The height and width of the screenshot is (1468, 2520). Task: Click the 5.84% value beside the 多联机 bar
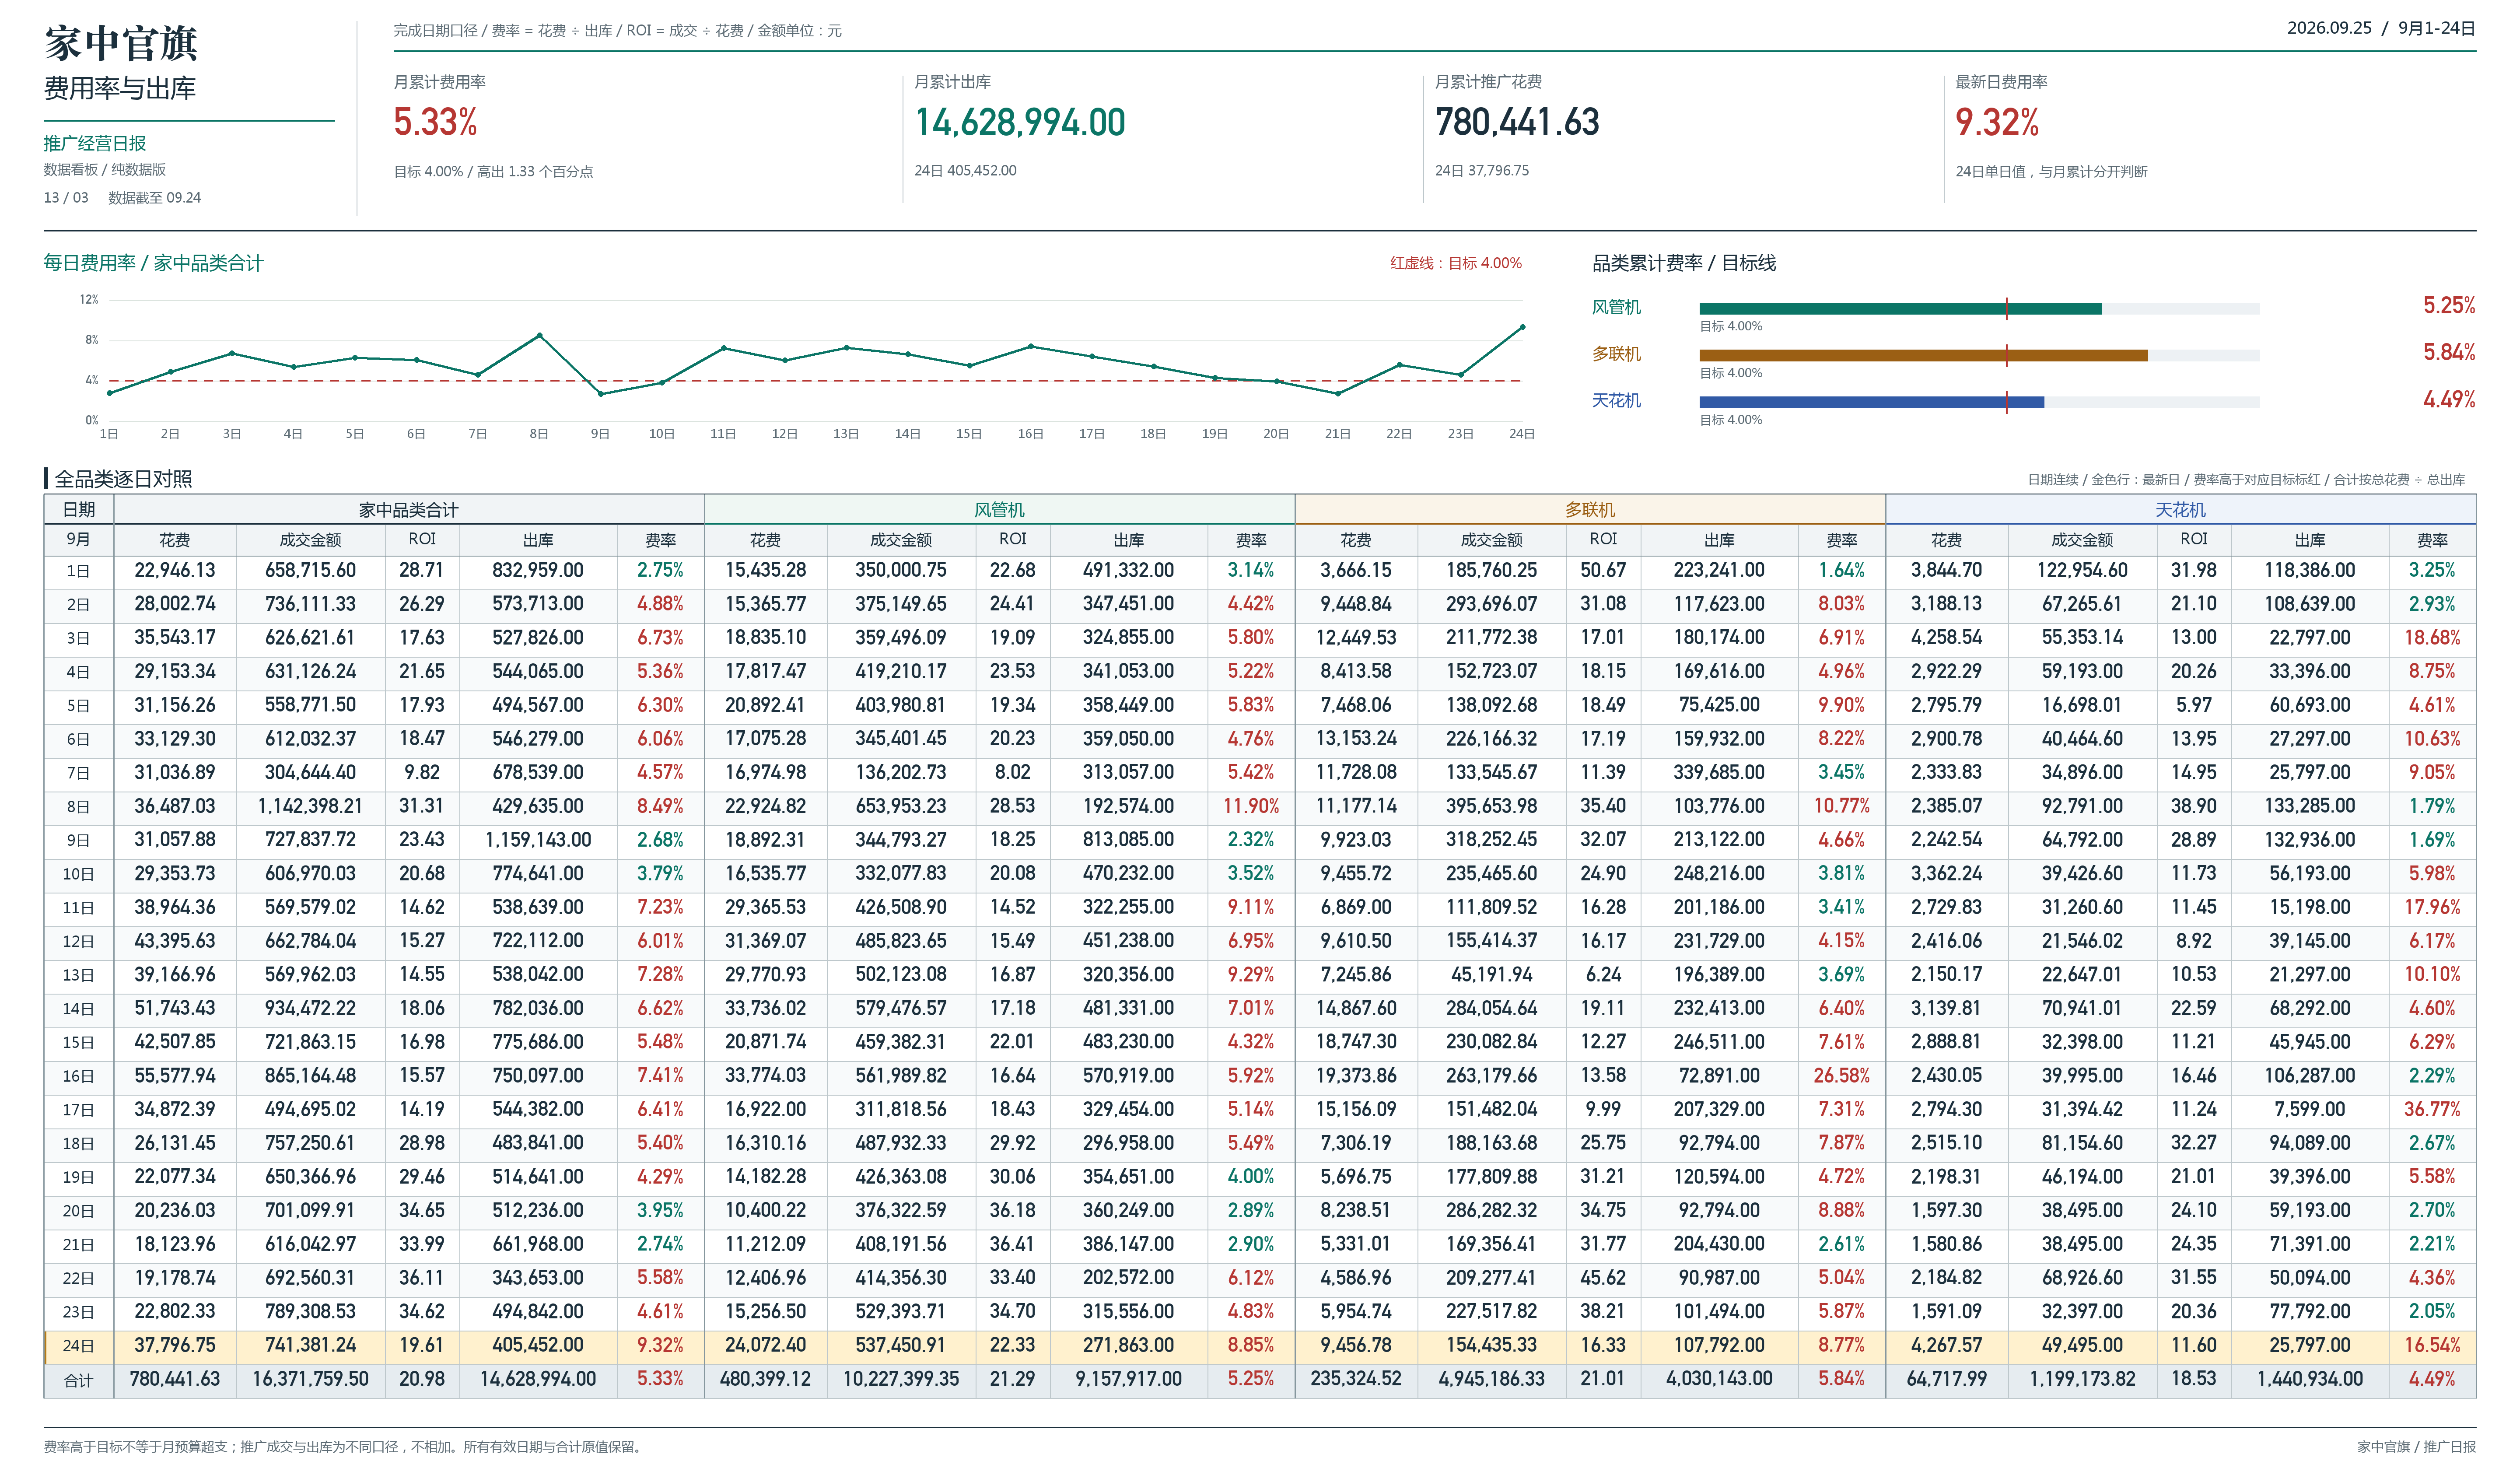click(x=2449, y=353)
